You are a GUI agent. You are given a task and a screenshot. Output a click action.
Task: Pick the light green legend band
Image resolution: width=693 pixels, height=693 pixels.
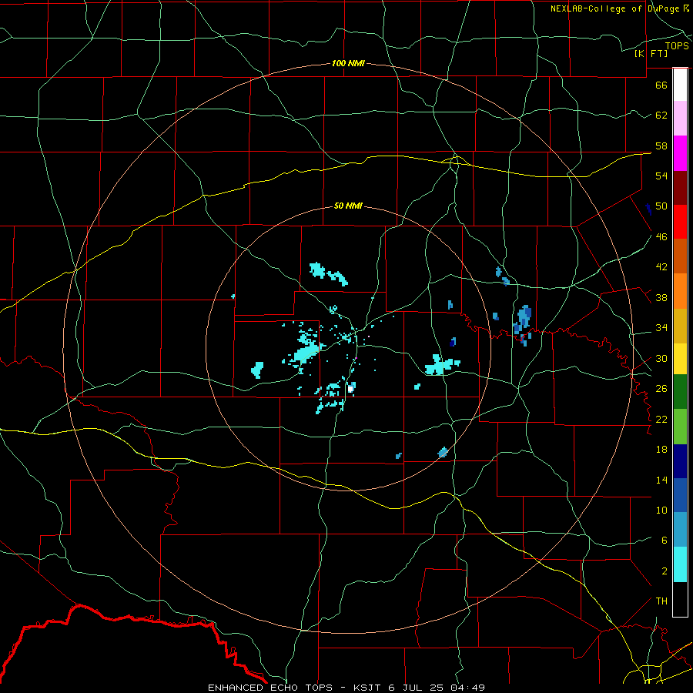(680, 427)
